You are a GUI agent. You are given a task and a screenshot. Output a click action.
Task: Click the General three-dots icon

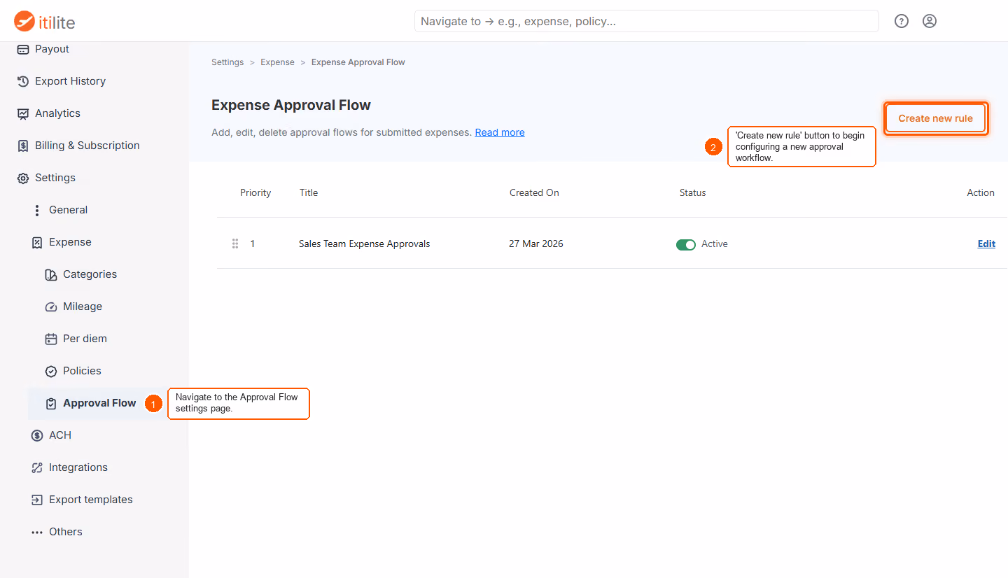(x=37, y=210)
